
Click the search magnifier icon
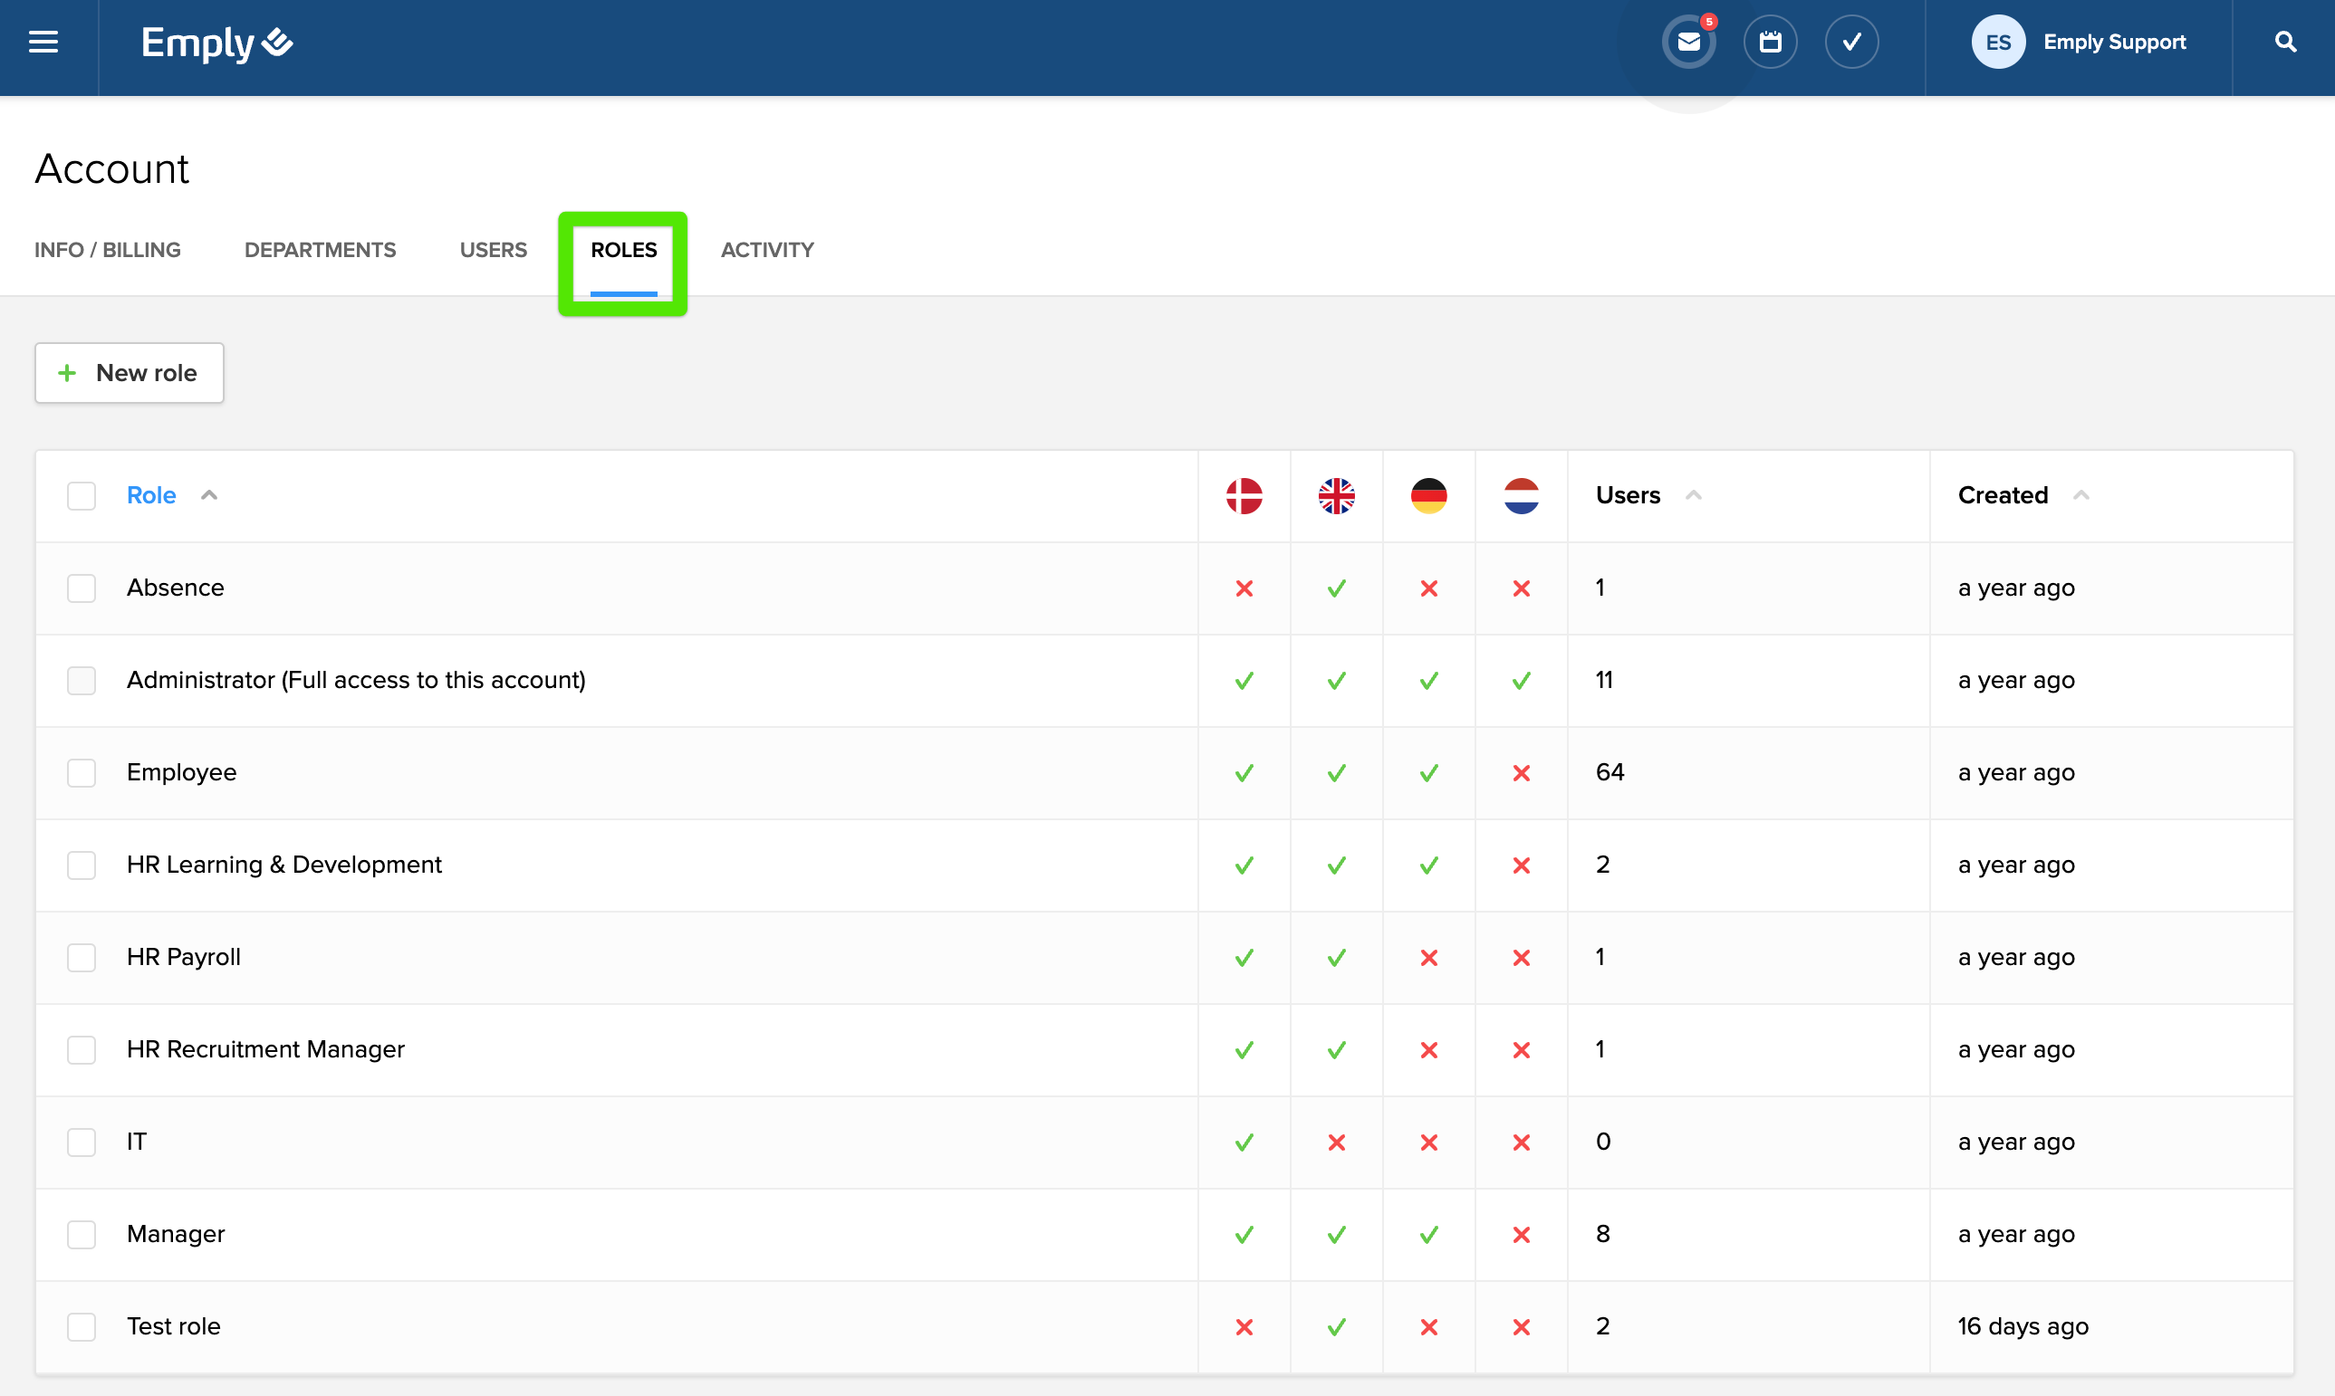(2284, 43)
